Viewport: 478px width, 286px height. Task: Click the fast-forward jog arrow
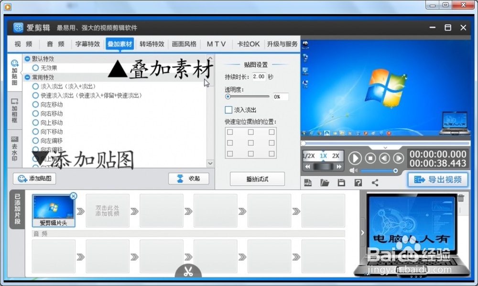click(x=339, y=167)
